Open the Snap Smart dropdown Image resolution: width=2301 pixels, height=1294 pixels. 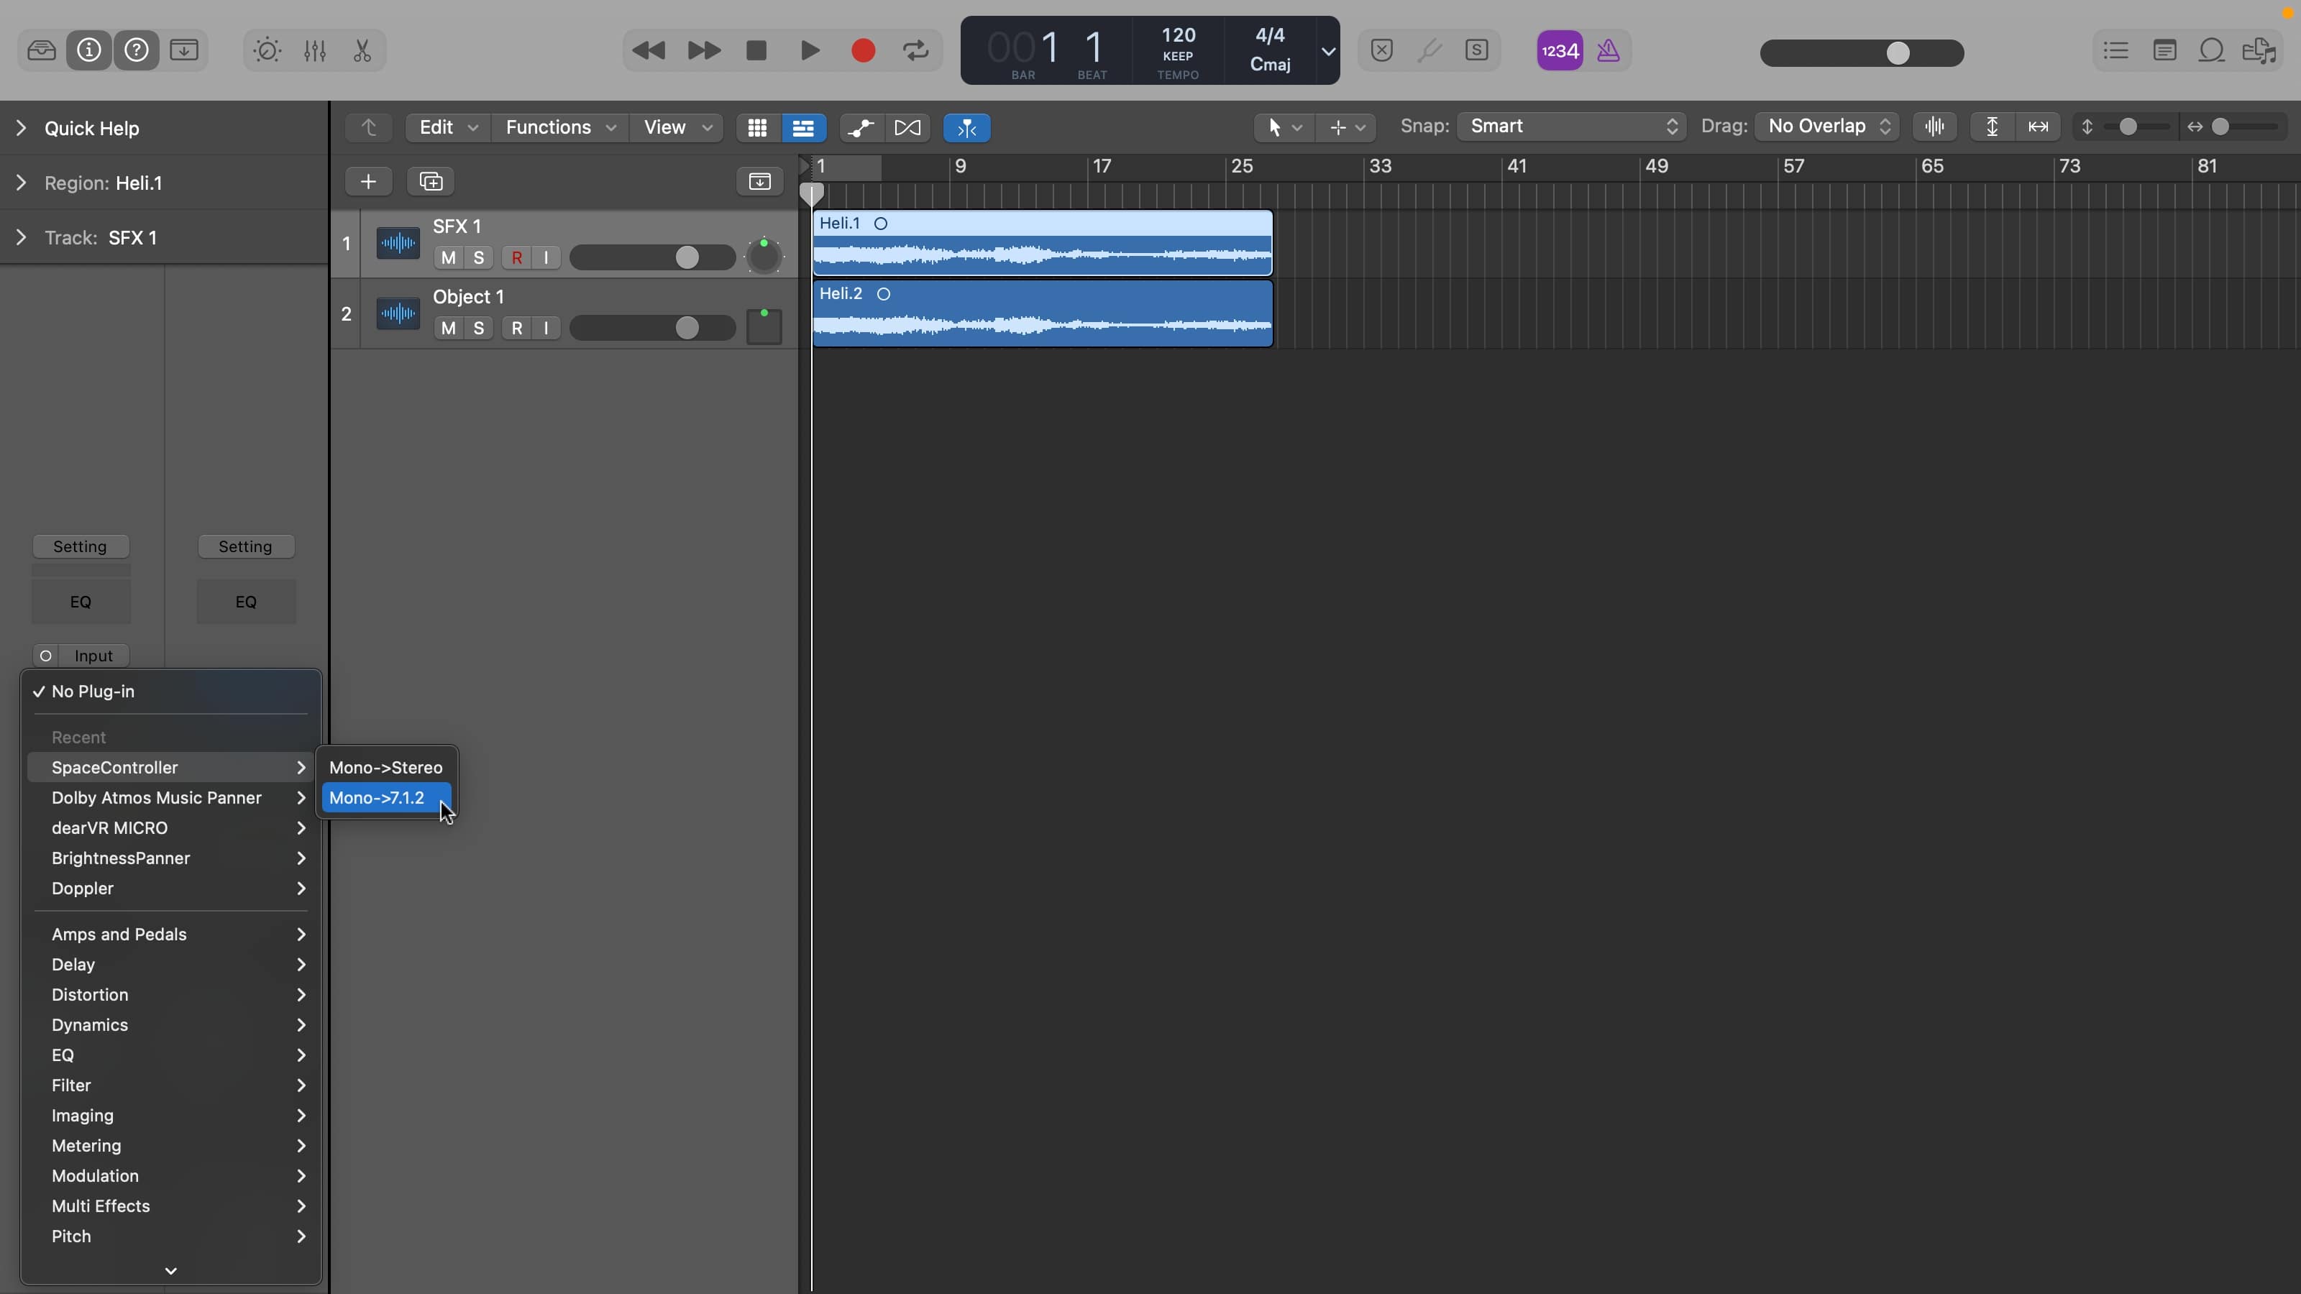point(1570,127)
